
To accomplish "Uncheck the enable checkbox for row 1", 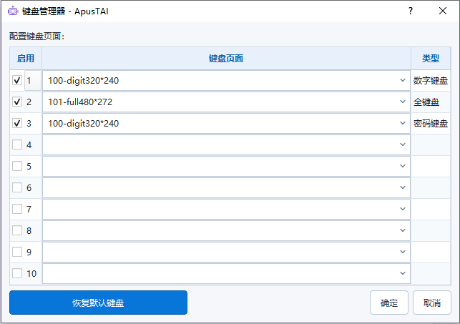I will (x=17, y=80).
